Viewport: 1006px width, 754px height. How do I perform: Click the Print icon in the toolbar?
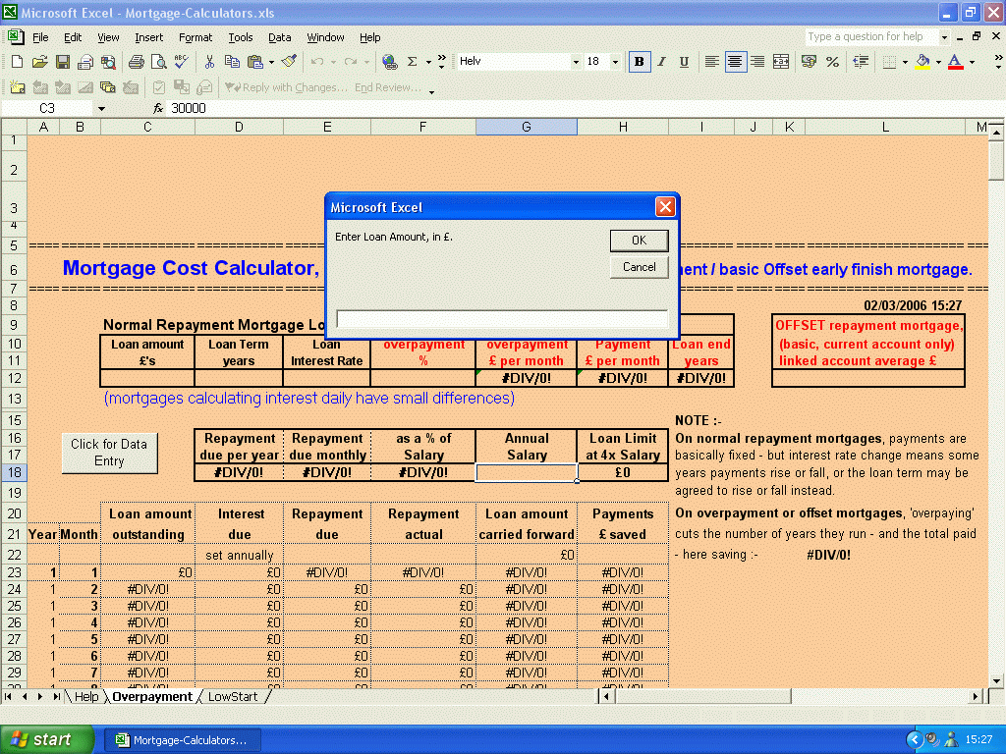click(x=136, y=62)
